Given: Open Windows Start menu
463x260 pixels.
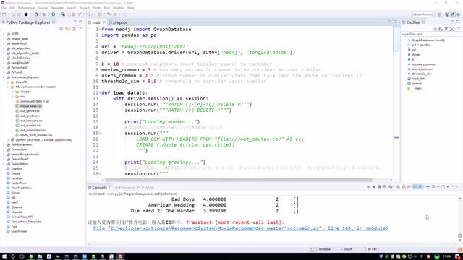Looking at the screenshot, I should click(4, 256).
